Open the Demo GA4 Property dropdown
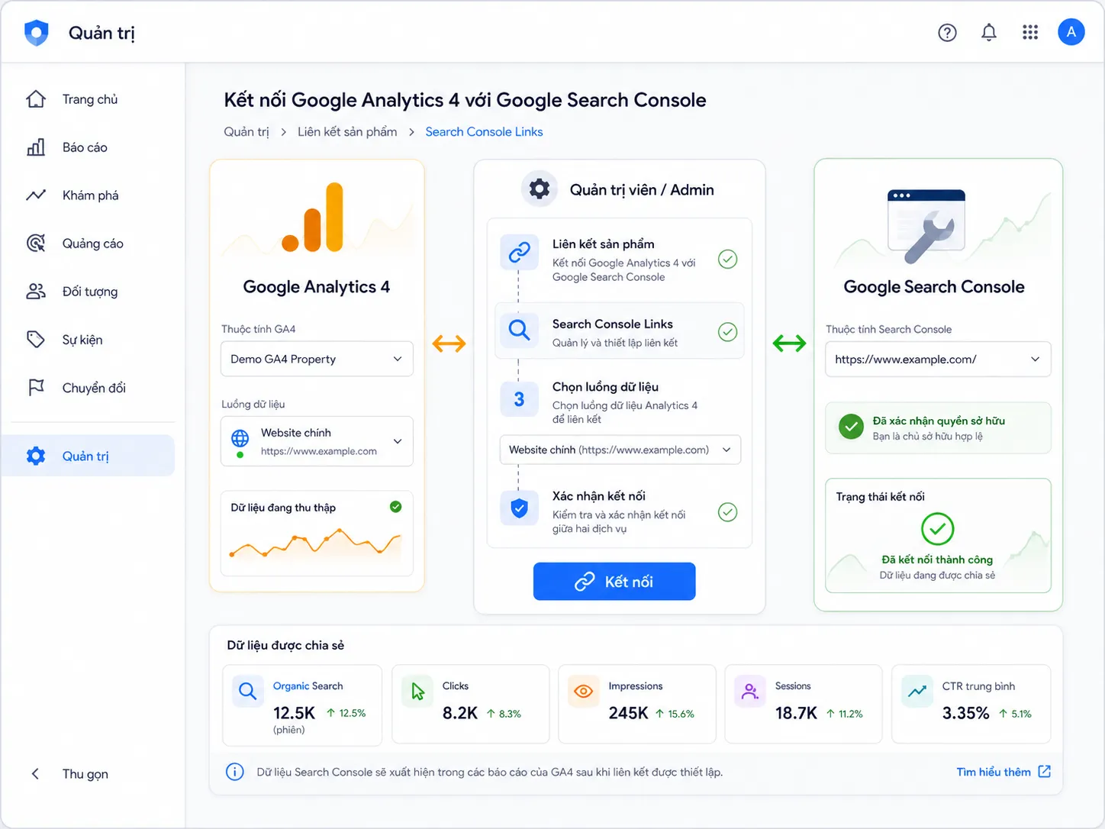 coord(317,359)
